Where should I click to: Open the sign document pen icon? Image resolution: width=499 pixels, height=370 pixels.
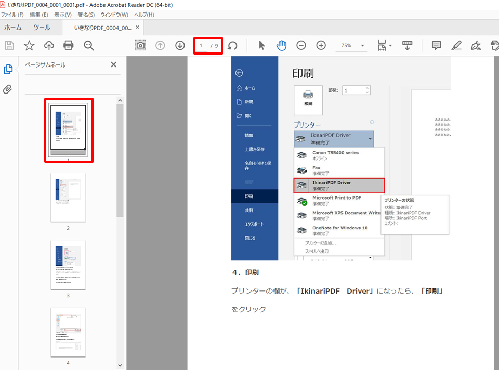pyautogui.click(x=476, y=46)
